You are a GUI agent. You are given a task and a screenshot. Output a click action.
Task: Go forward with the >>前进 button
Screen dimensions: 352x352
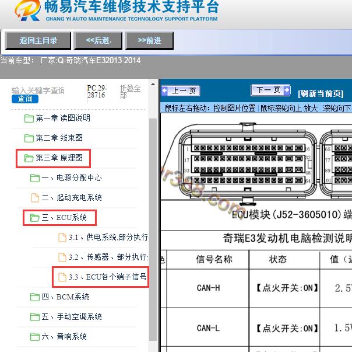(149, 41)
